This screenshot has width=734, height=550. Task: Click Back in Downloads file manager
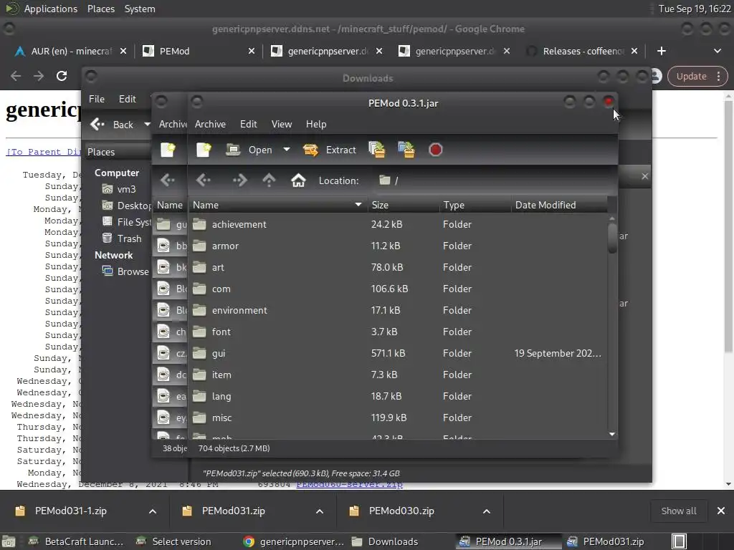coord(113,125)
